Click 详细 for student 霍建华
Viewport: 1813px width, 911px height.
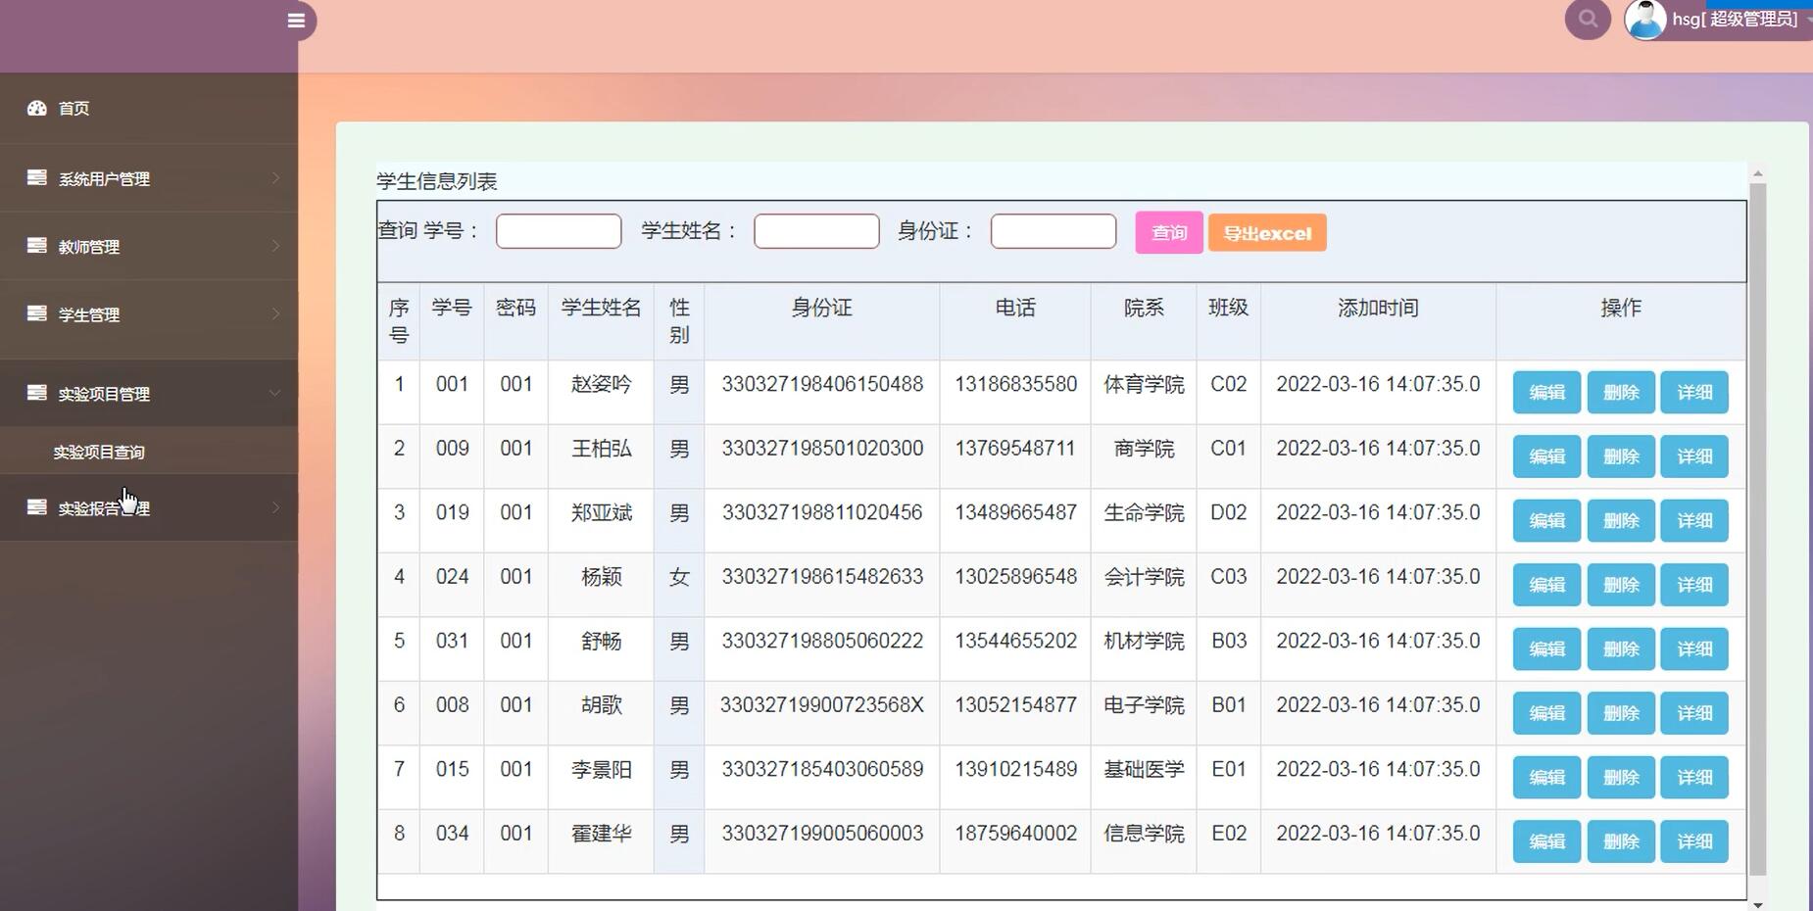click(1694, 841)
